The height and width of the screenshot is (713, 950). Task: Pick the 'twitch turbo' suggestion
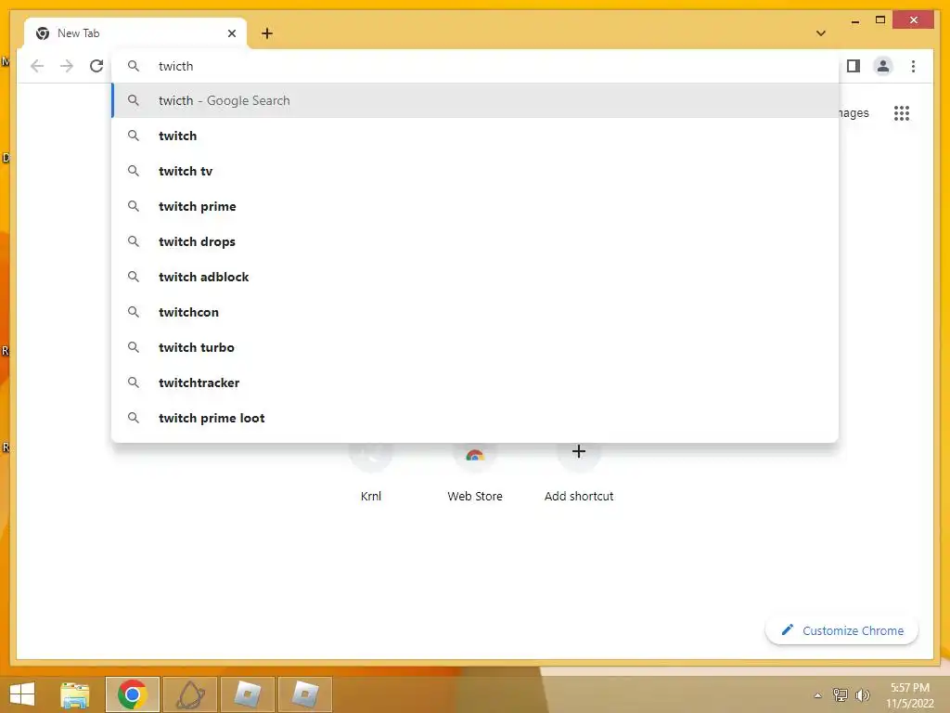pos(476,347)
